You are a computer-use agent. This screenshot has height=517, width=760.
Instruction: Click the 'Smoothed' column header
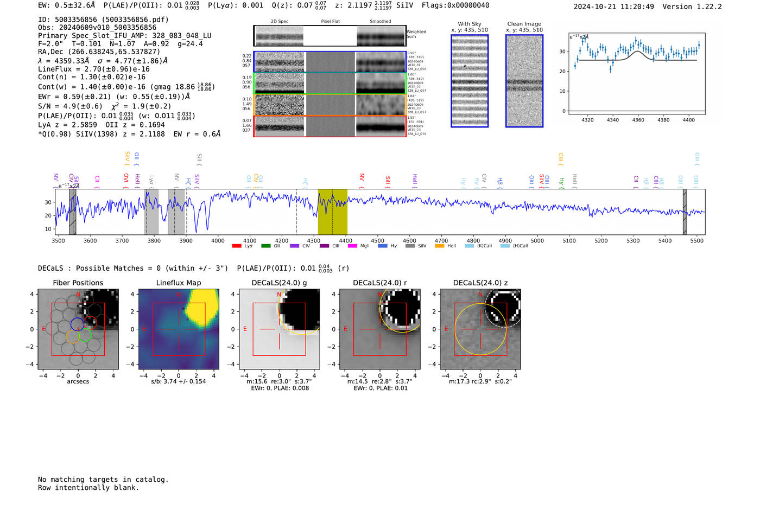[x=380, y=22]
